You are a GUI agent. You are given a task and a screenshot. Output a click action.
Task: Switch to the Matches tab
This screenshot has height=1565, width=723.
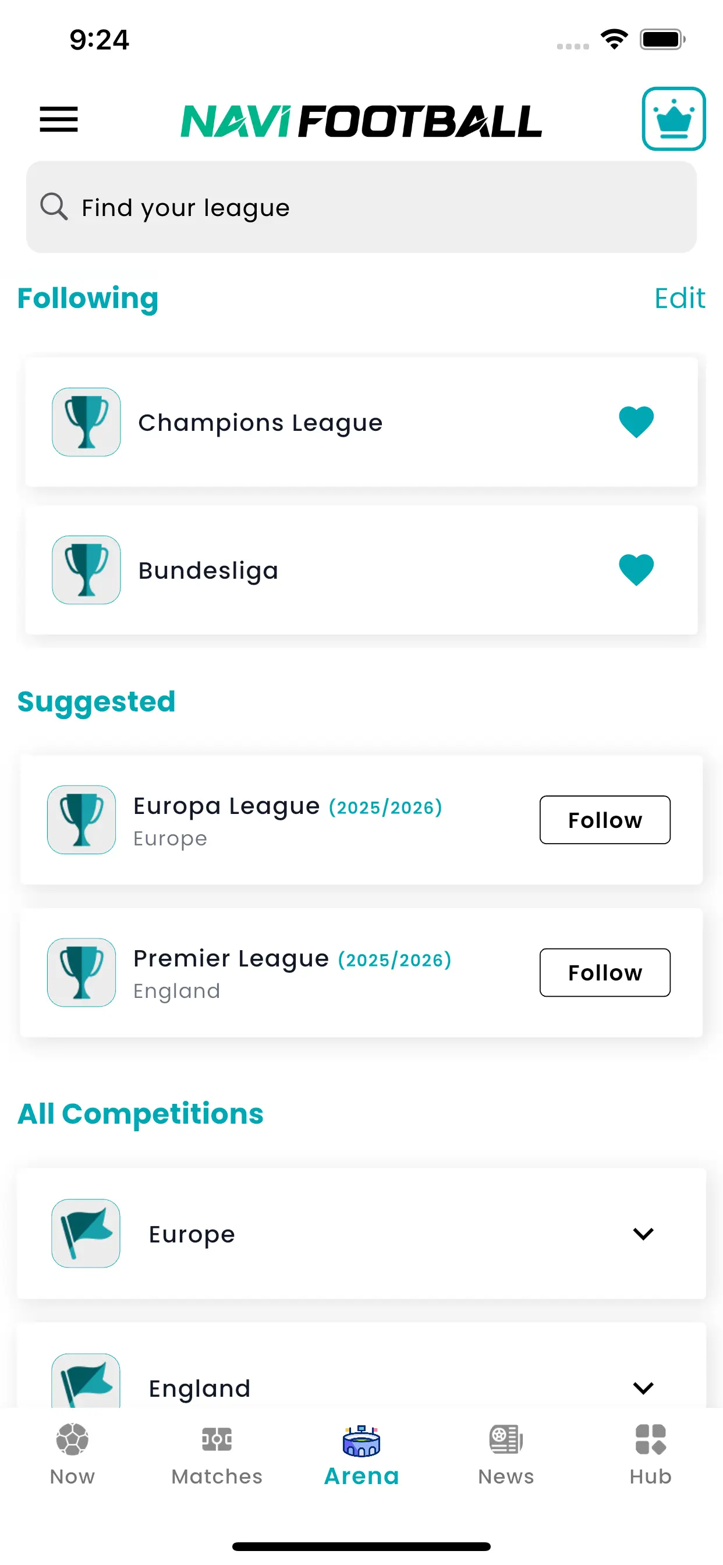click(x=217, y=1454)
